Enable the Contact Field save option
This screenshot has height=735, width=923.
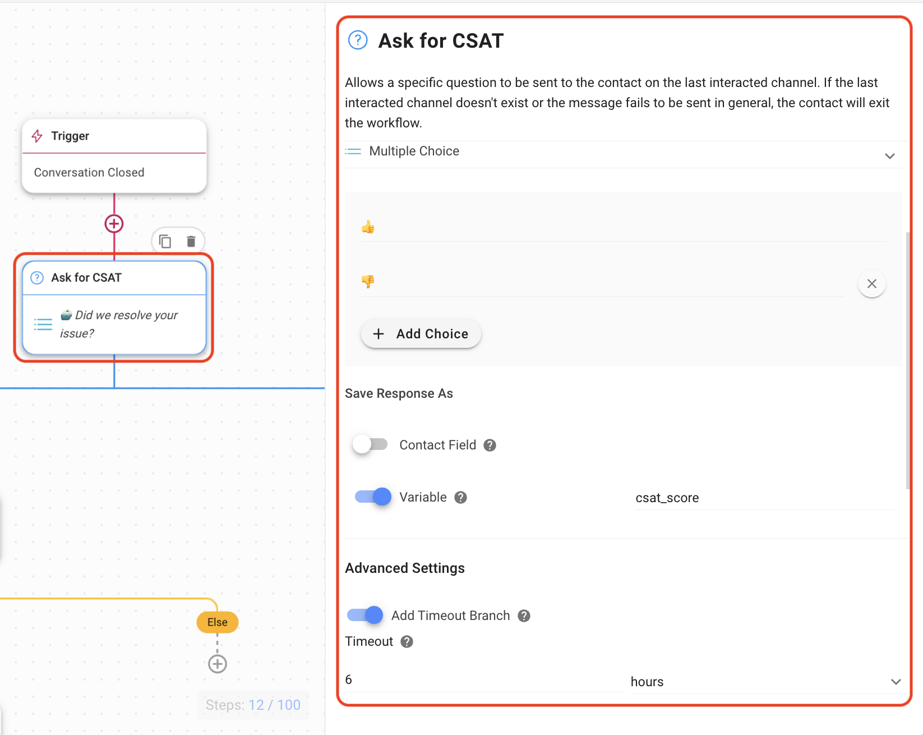coord(370,444)
